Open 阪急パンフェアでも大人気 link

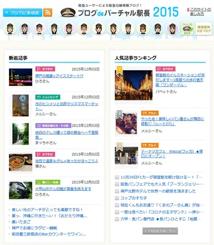point(162,184)
